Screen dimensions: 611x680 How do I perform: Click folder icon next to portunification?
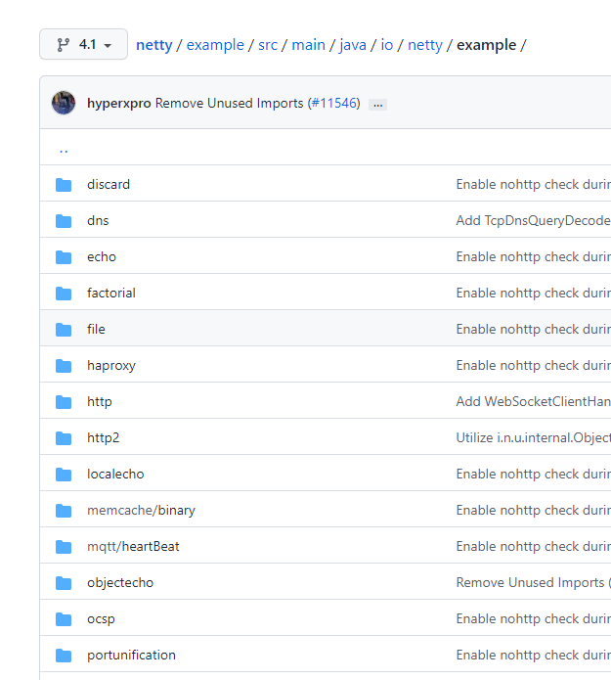[64, 656]
